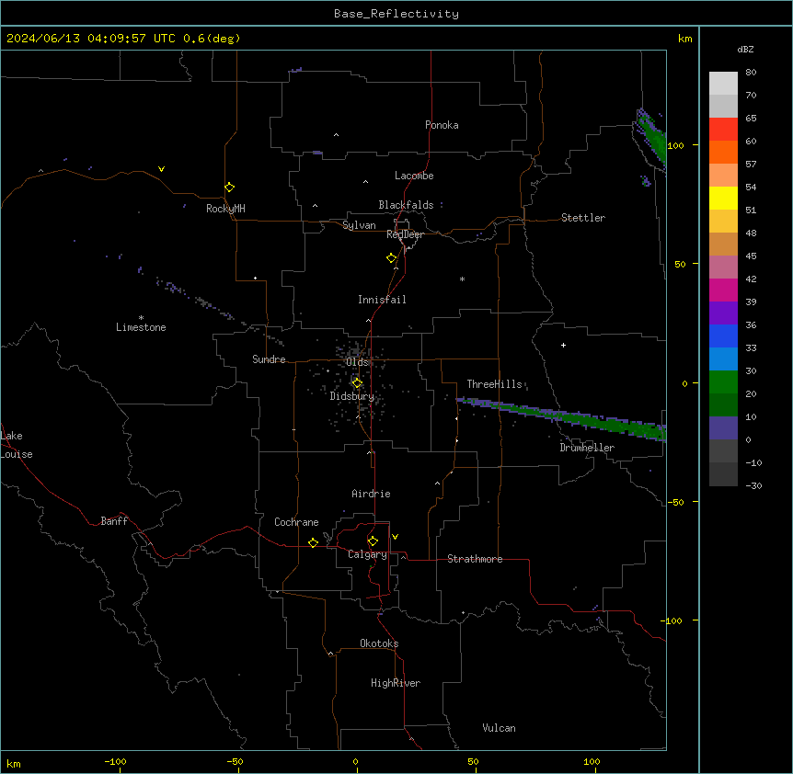Click the yellow diamond marker above Didsbury
The image size is (793, 774).
coord(357,383)
